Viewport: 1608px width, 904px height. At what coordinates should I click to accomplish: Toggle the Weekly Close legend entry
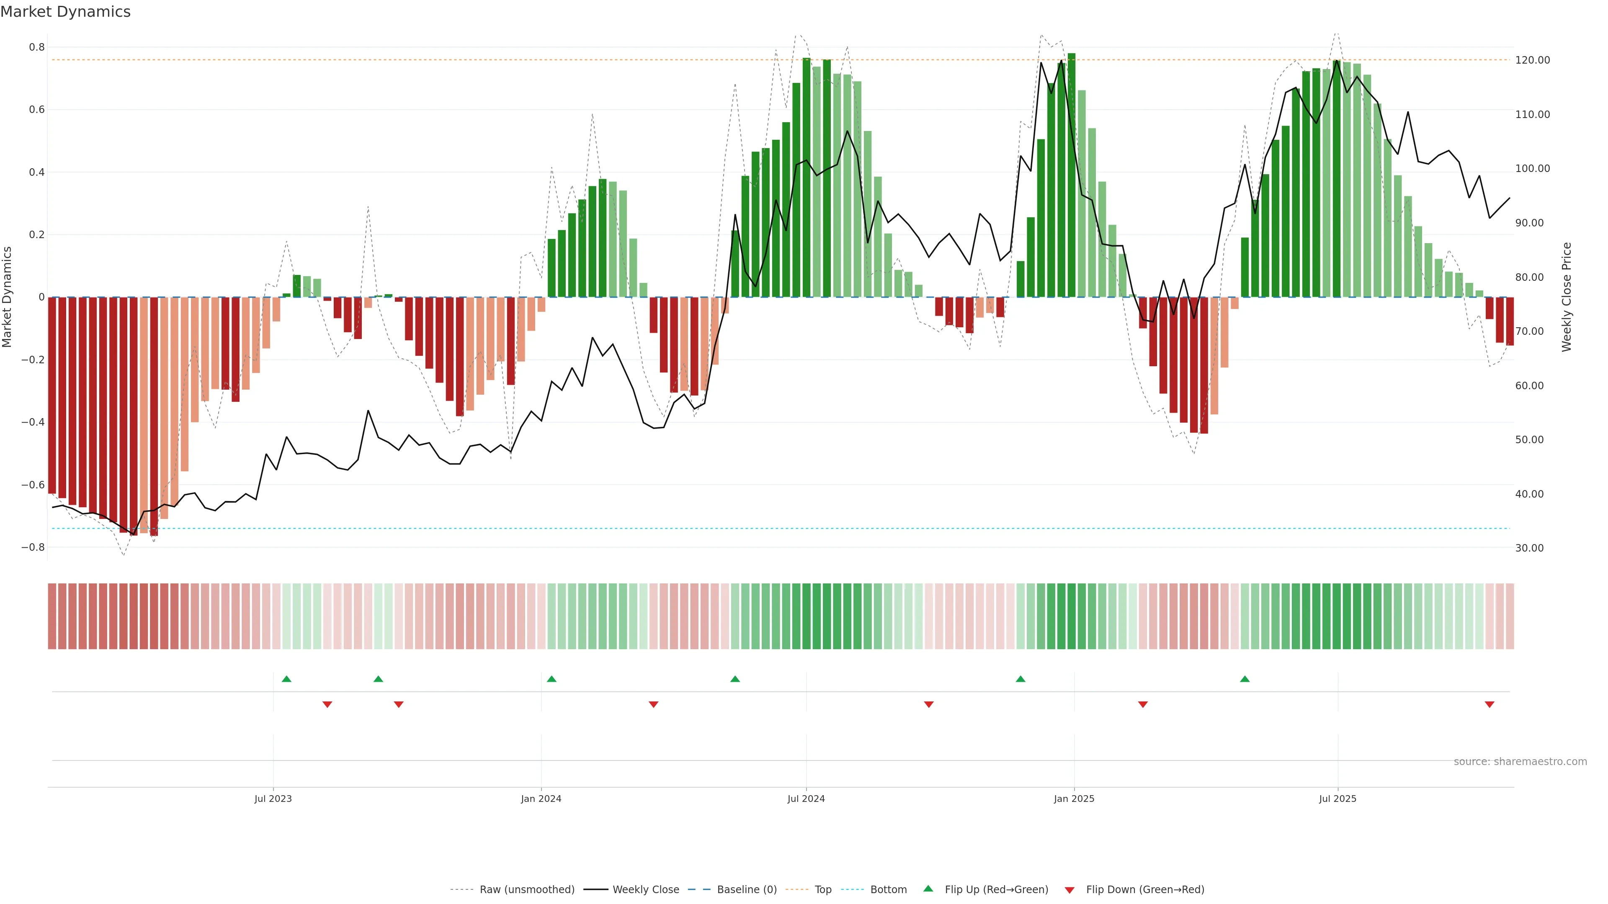tap(645, 890)
